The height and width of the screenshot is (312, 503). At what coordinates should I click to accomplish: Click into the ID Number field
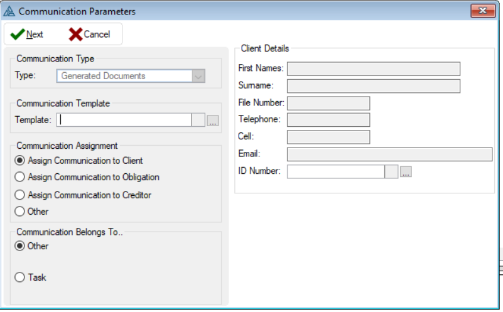pyautogui.click(x=335, y=172)
